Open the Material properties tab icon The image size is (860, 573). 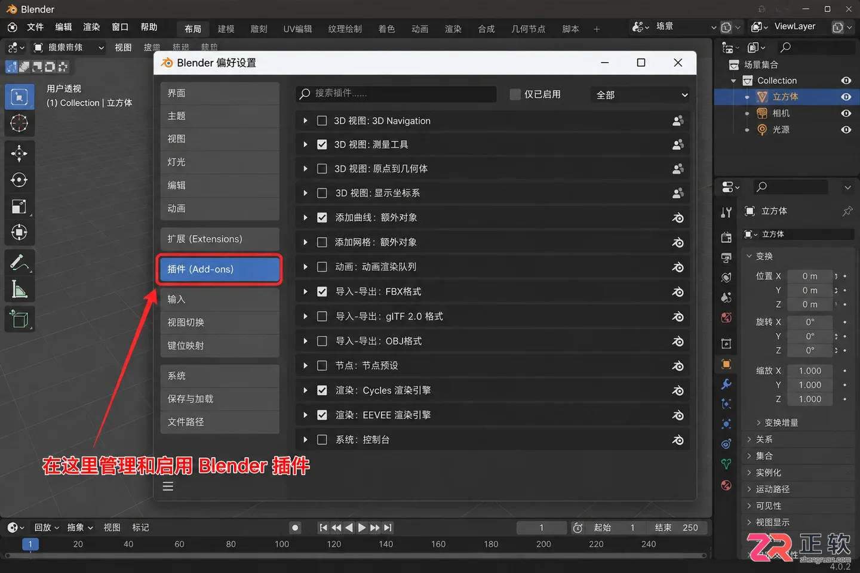[x=726, y=485]
